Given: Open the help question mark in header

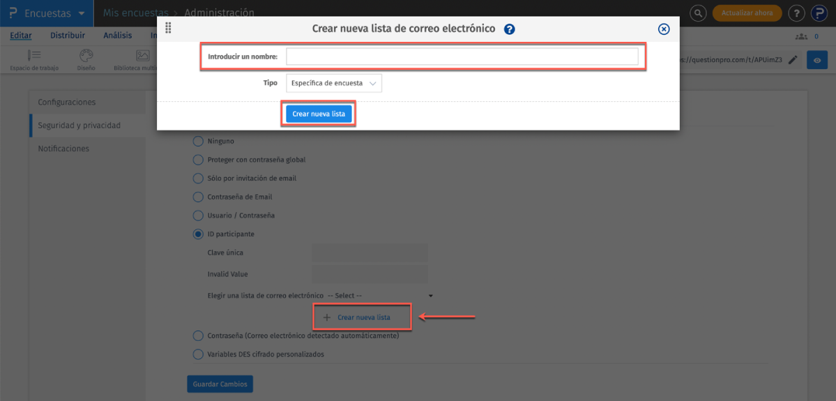Looking at the screenshot, I should [796, 13].
